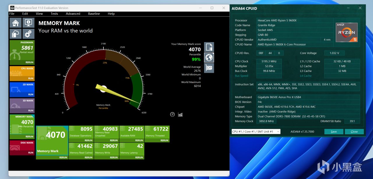Open the settings gears icon
This screenshot has height=179, width=373.
[28, 34]
